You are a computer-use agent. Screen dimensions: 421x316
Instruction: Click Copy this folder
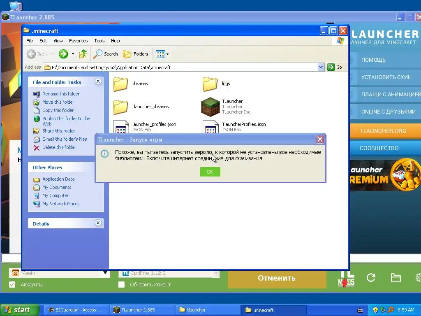point(58,110)
